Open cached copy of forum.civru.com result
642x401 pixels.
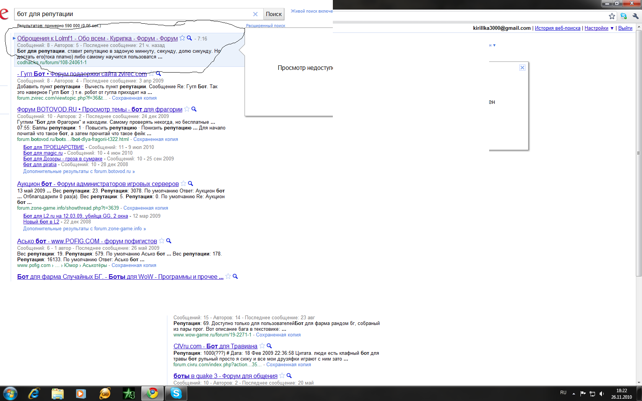pyautogui.click(x=289, y=364)
